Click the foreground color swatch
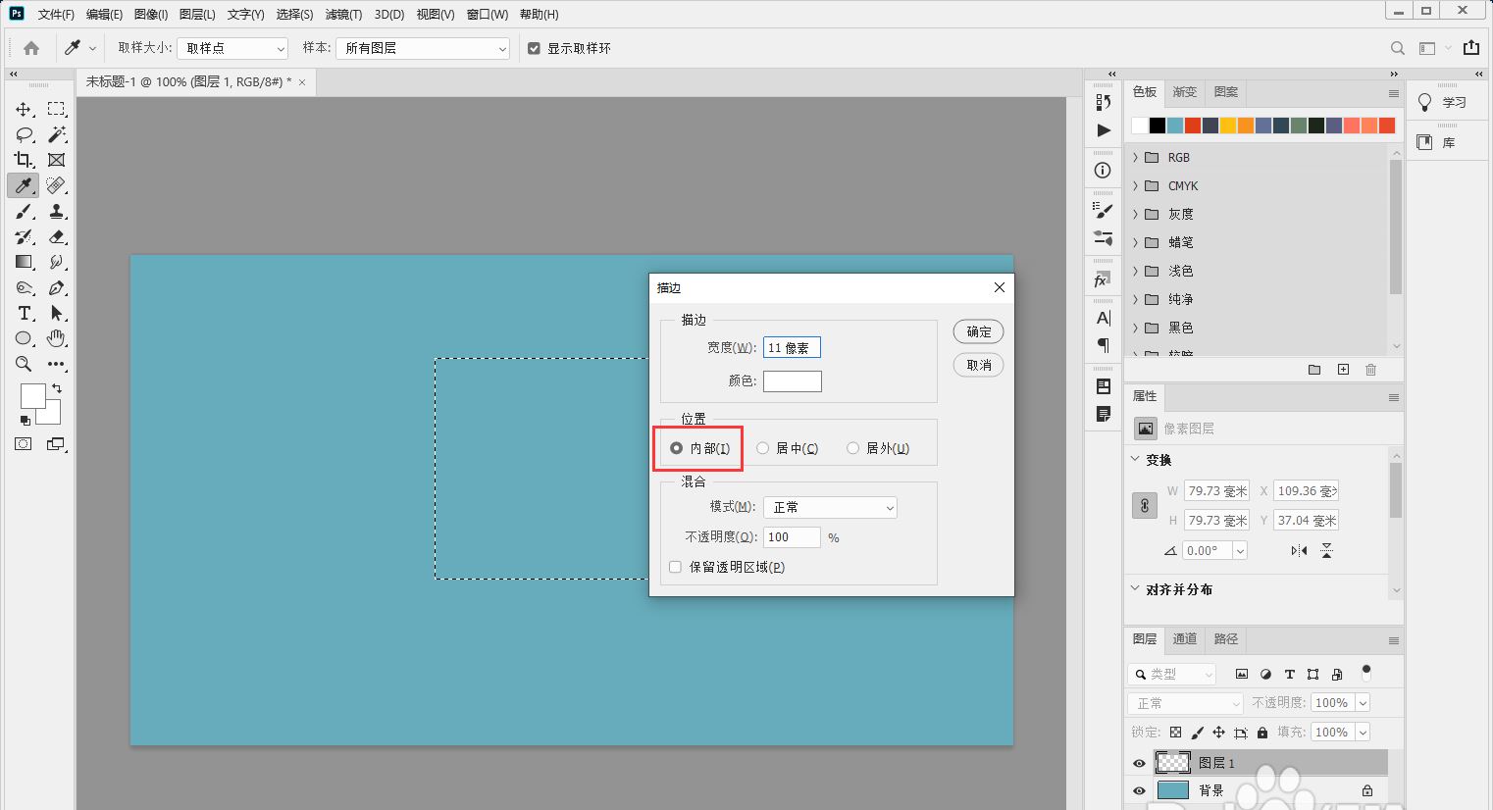1493x810 pixels. pyautogui.click(x=32, y=395)
